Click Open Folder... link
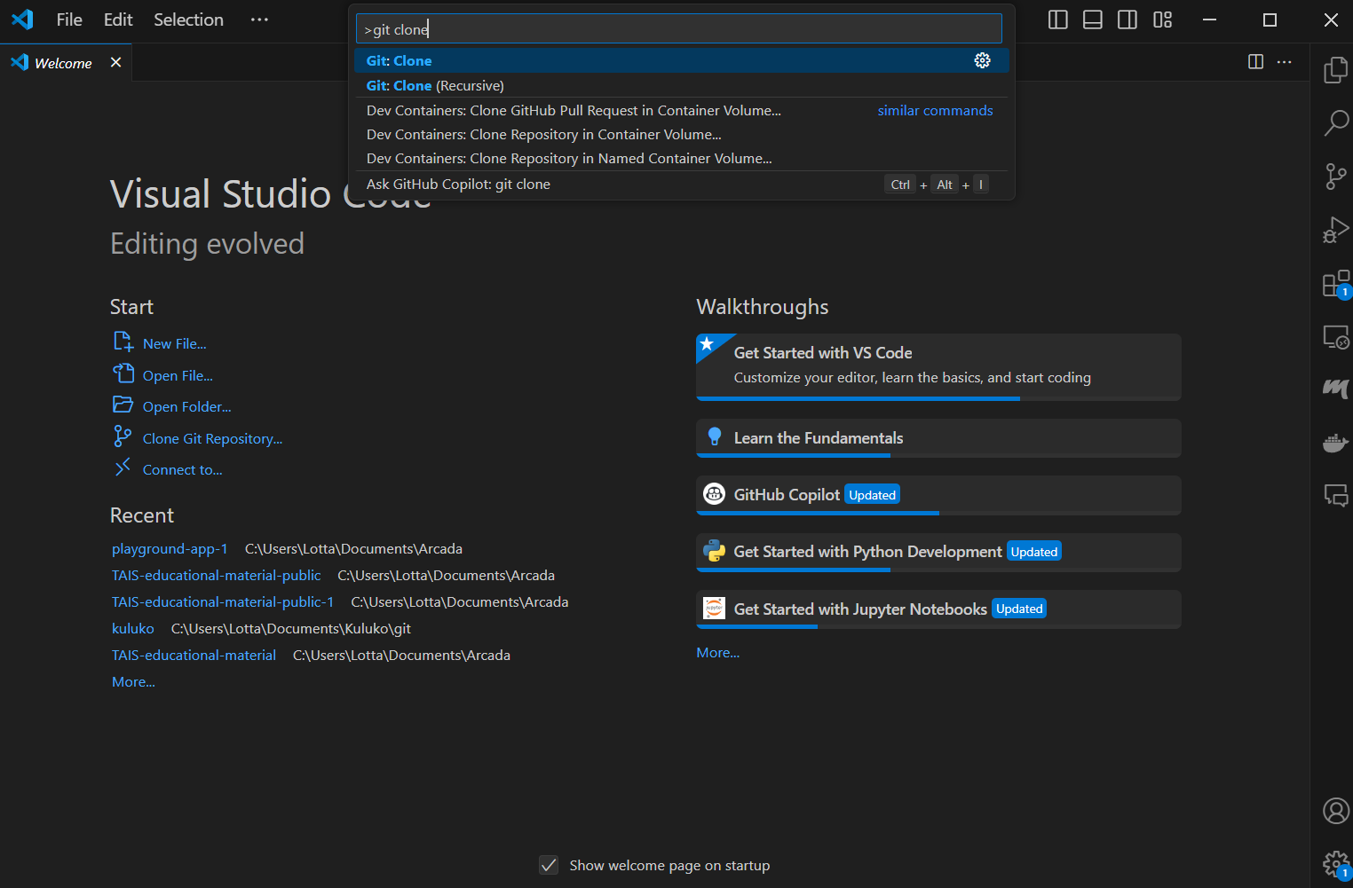 pos(186,406)
